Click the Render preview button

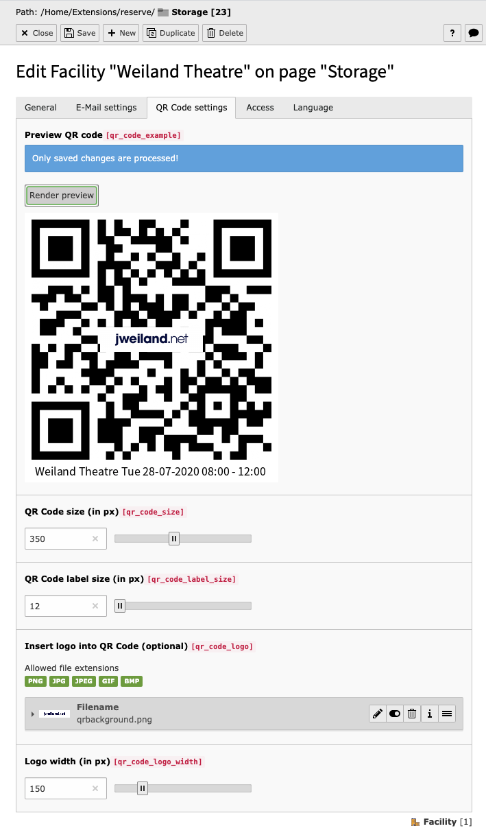coord(62,196)
